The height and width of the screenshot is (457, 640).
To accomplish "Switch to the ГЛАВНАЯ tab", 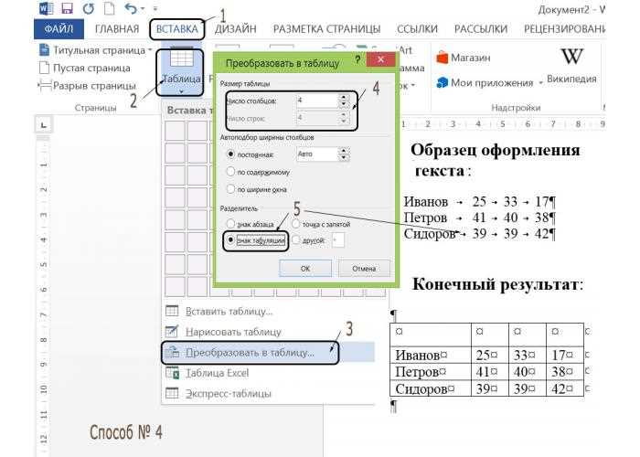I will pos(117,29).
